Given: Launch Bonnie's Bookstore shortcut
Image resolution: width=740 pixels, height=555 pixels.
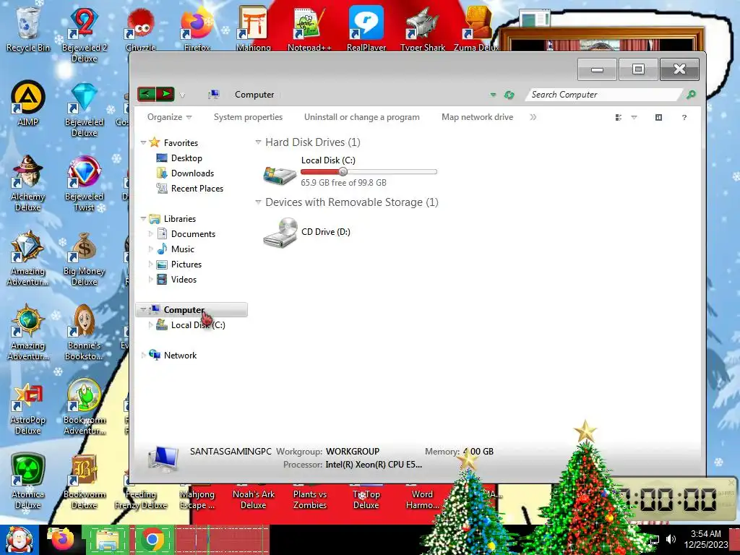Looking at the screenshot, I should pyautogui.click(x=84, y=332).
